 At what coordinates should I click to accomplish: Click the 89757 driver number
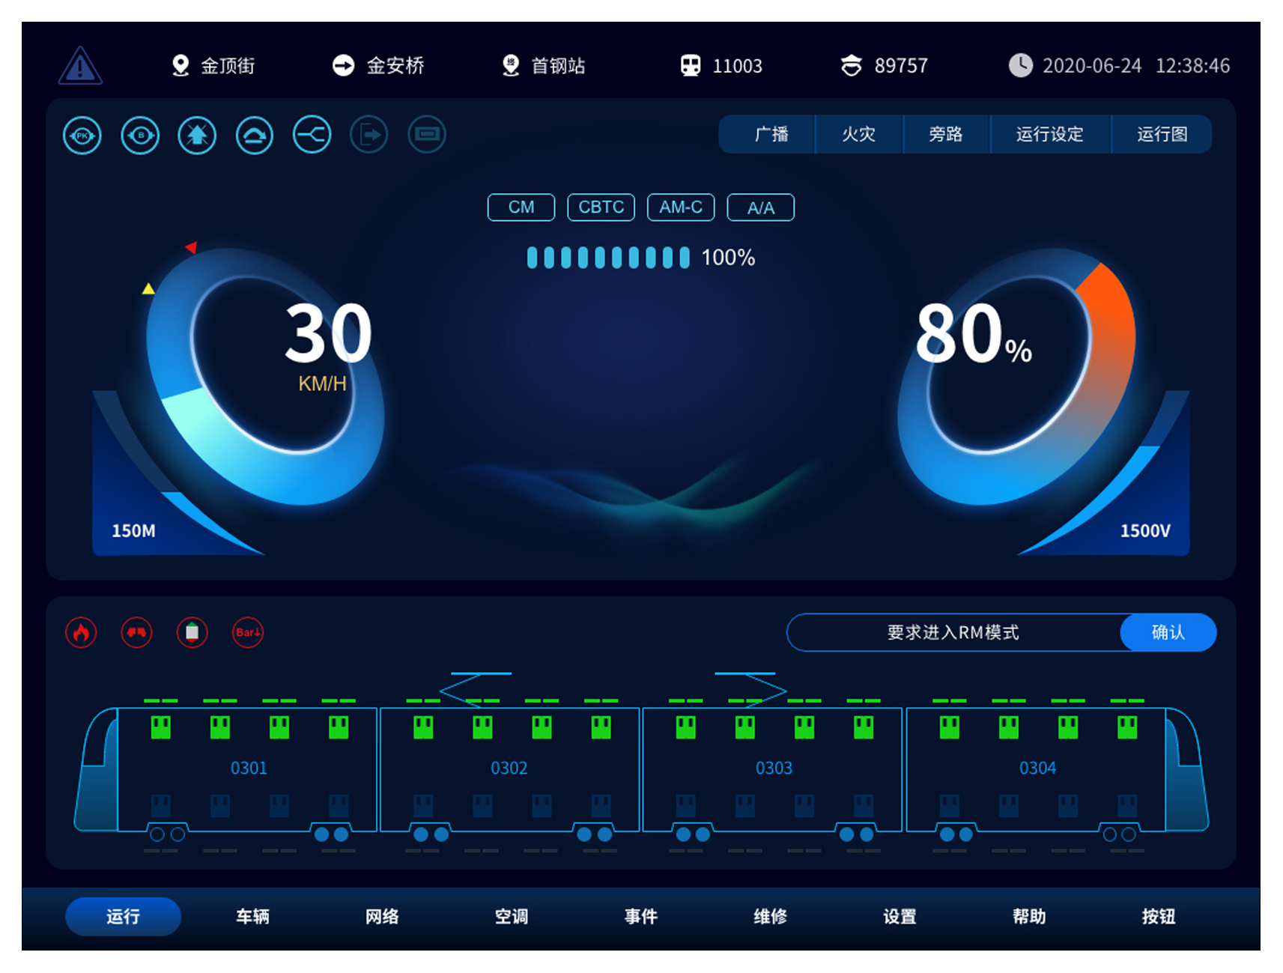pyautogui.click(x=901, y=67)
